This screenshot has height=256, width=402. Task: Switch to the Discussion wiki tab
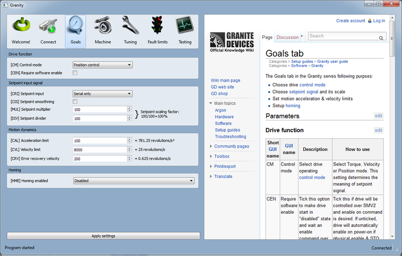pyautogui.click(x=289, y=37)
